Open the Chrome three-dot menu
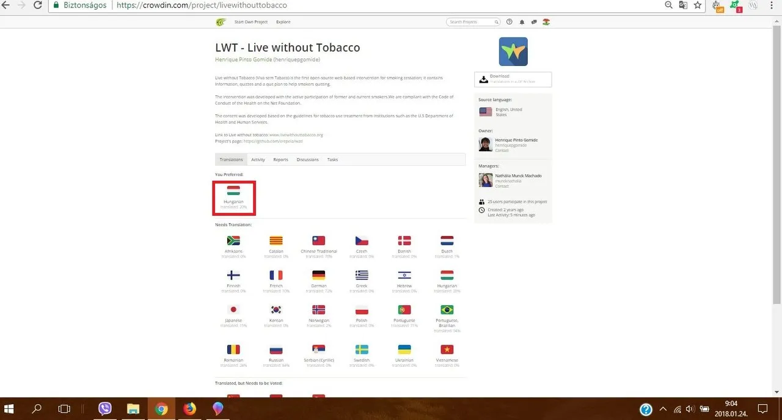 pos(772,6)
